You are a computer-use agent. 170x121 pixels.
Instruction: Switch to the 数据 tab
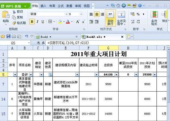[x=69, y=6]
